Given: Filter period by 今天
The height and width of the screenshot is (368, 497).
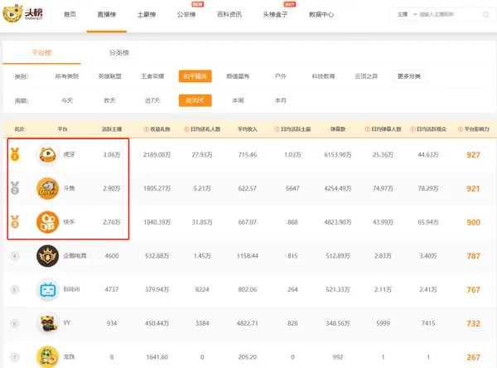Looking at the screenshot, I should 67,100.
